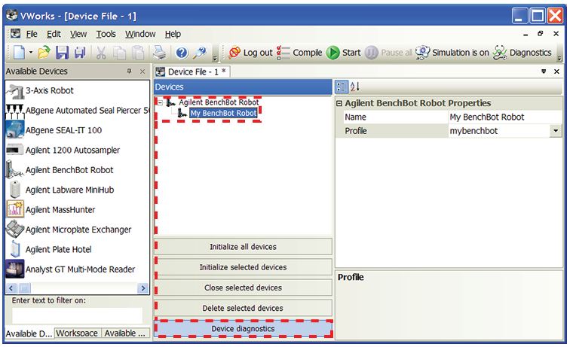Click the device filter text field
Screen dimensions: 570x347
(x=76, y=315)
